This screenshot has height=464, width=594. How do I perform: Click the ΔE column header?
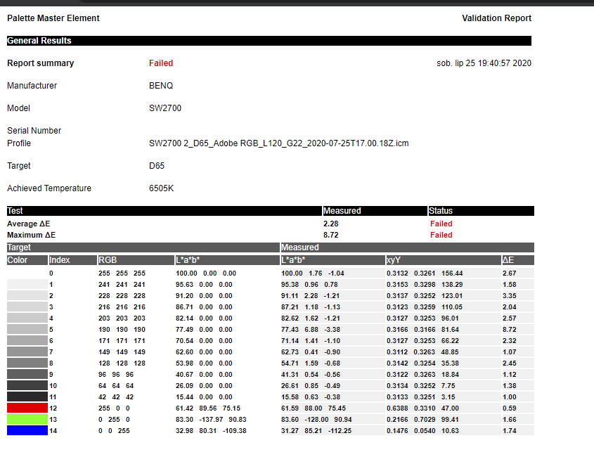[x=509, y=260]
